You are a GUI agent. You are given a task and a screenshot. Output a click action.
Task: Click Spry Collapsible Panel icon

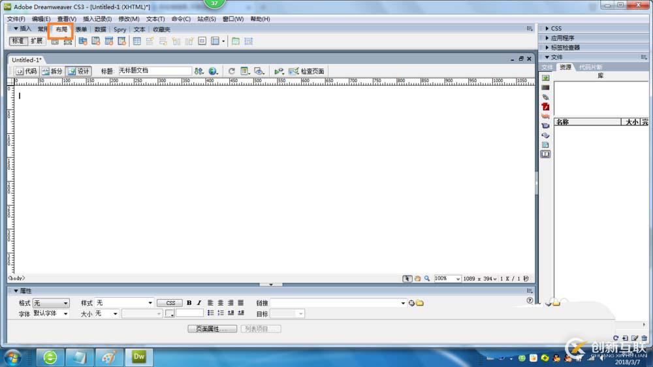(x=121, y=41)
